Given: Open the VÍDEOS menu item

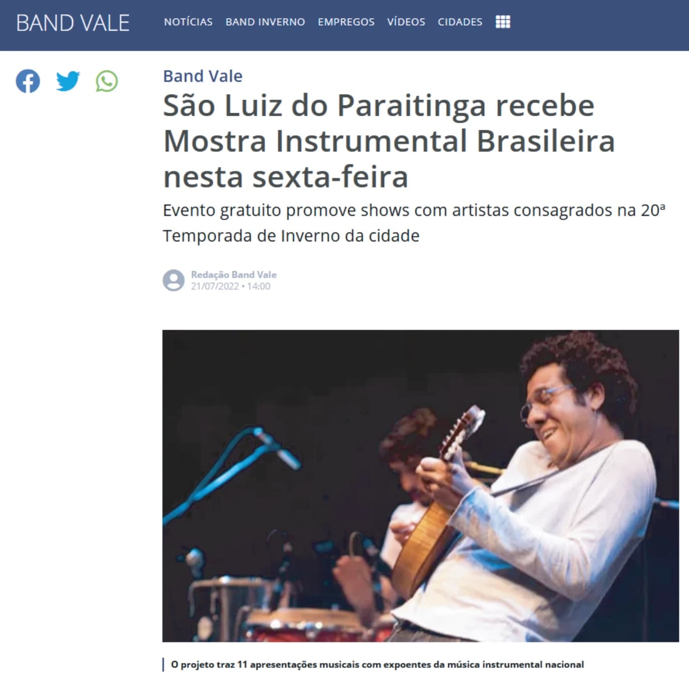Looking at the screenshot, I should click(x=406, y=22).
